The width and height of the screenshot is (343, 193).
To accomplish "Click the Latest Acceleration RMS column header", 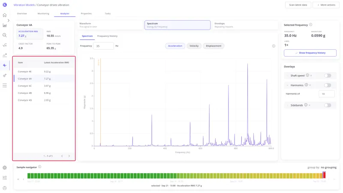I will (57, 63).
